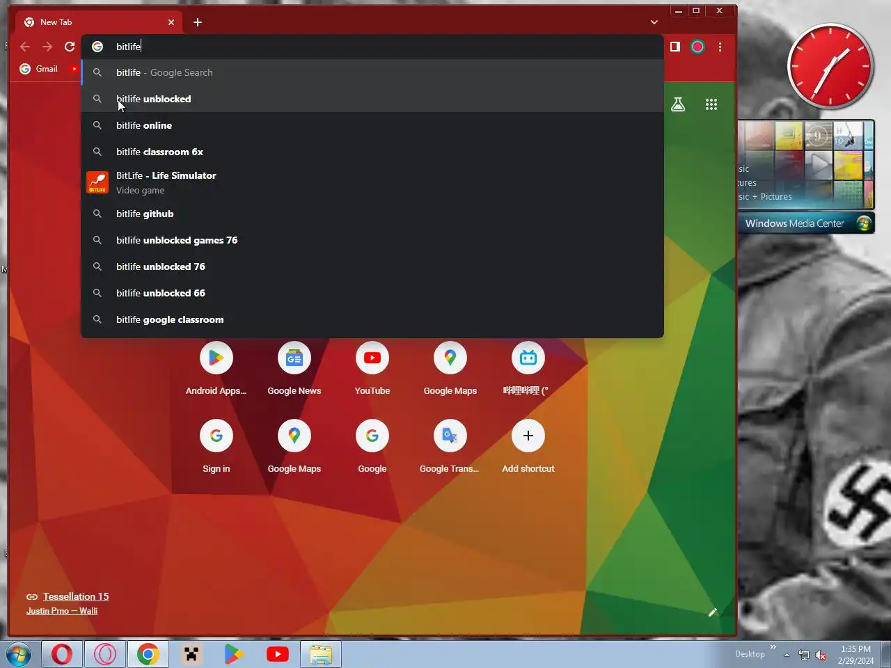Open Windows Media Center gadget
Viewport: 891px width, 668px height.
click(x=805, y=223)
